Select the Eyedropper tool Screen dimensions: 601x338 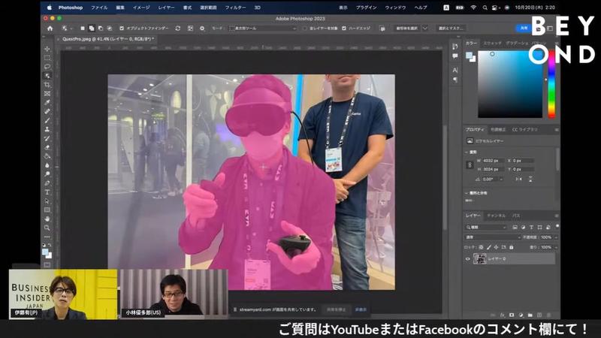point(47,103)
